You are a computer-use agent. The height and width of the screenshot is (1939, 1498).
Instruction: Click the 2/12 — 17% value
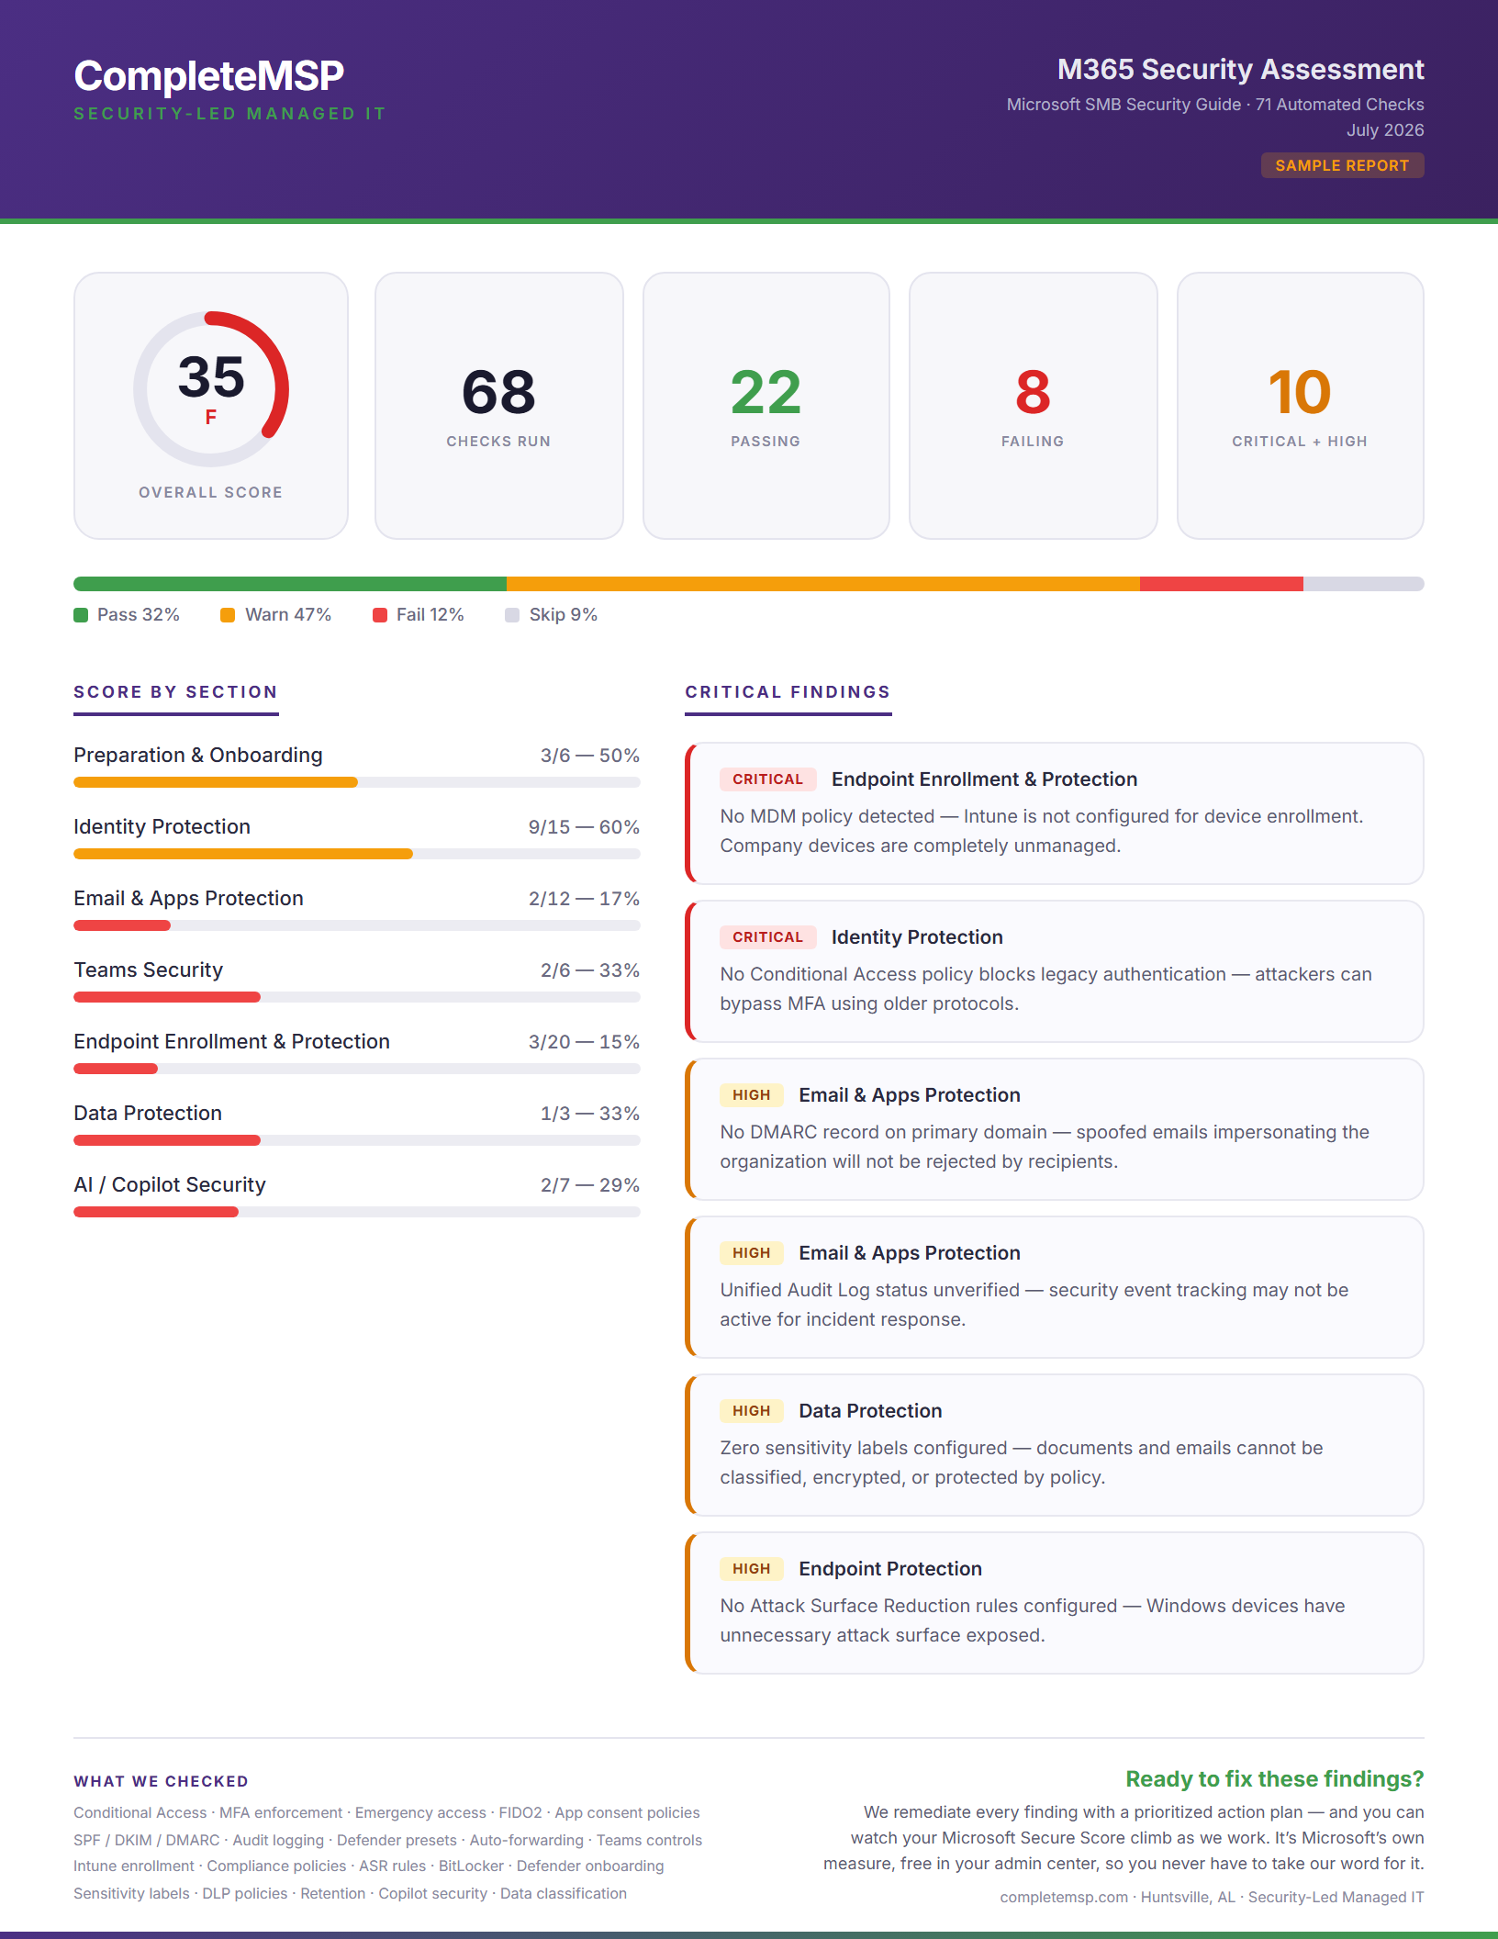[584, 899]
